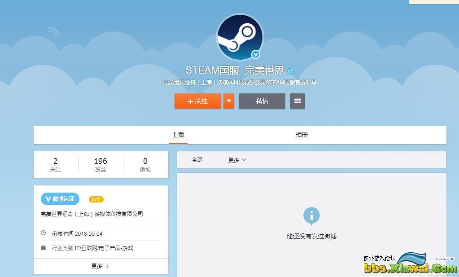Send a message via 私信 button
This screenshot has height=277, width=459.
coord(262,101)
